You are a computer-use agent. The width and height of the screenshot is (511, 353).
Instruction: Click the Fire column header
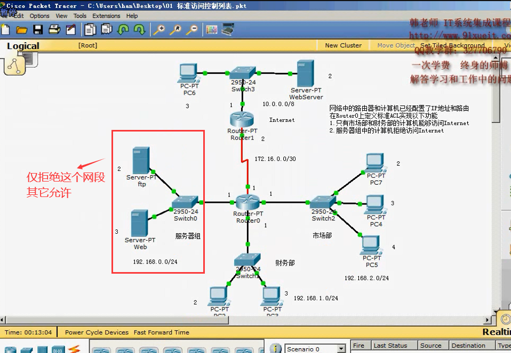tap(361, 346)
